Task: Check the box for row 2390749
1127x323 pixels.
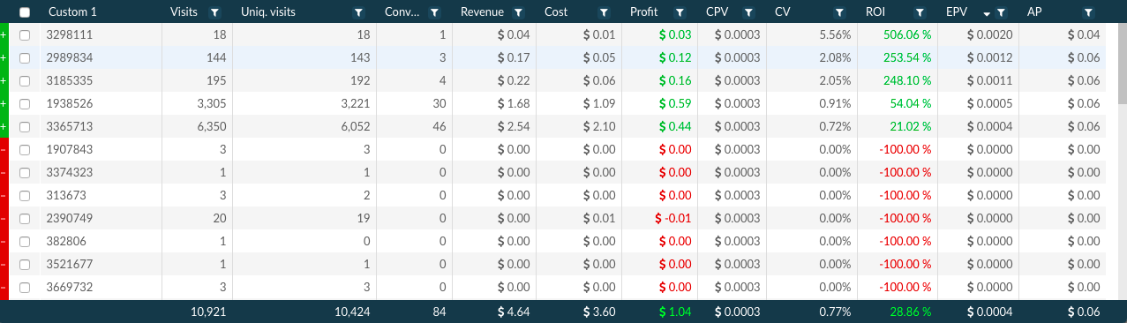Action: [25, 218]
